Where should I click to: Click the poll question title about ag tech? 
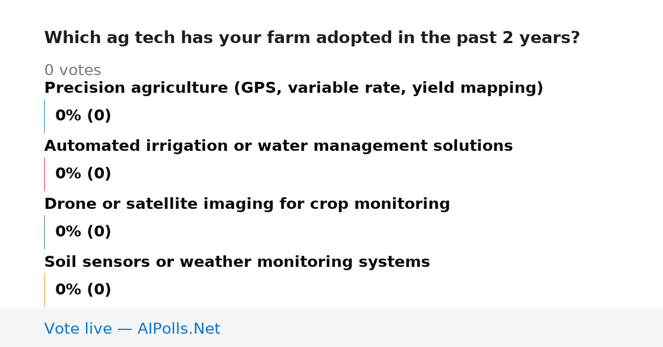tap(312, 38)
